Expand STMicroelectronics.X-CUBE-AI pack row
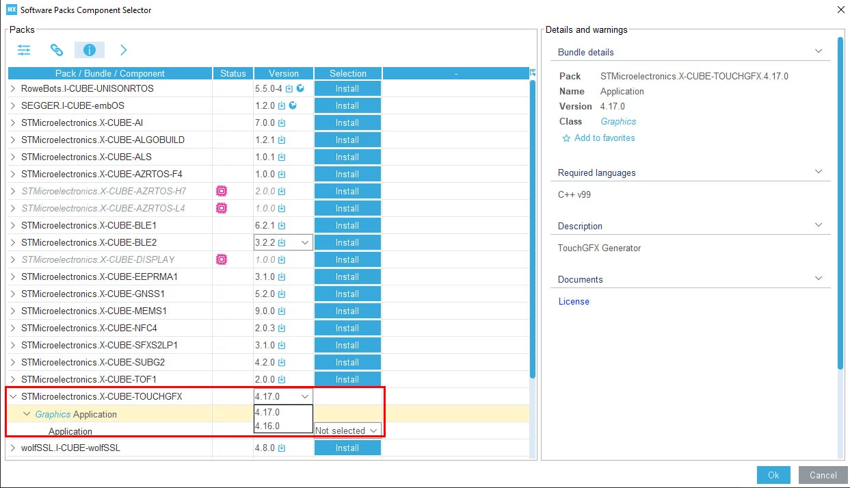 tap(13, 123)
